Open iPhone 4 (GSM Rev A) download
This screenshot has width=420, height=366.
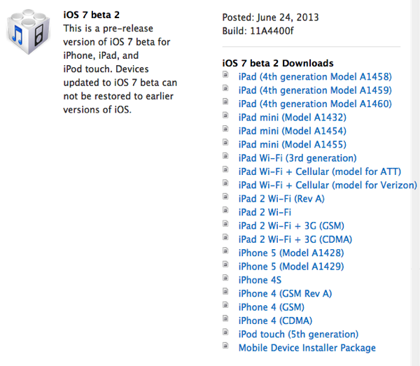click(x=285, y=294)
